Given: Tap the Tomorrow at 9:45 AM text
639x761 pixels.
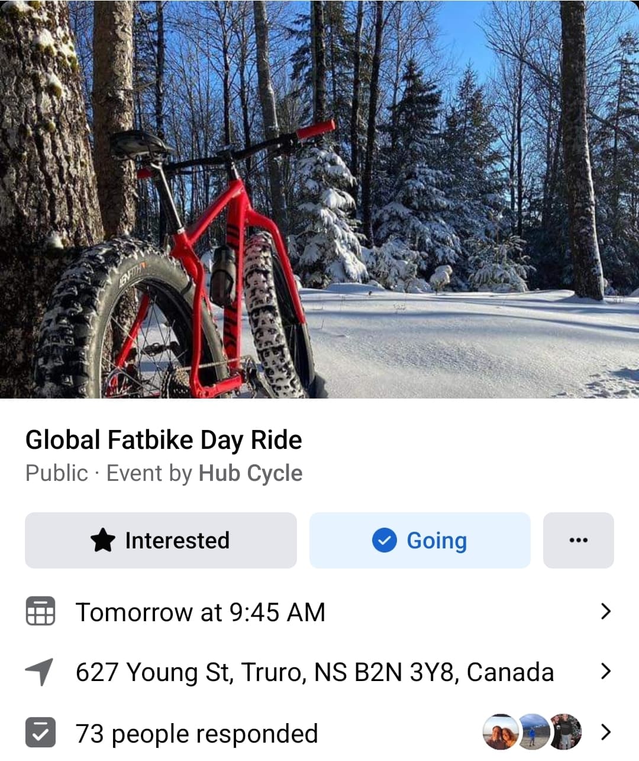Looking at the screenshot, I should click(201, 612).
